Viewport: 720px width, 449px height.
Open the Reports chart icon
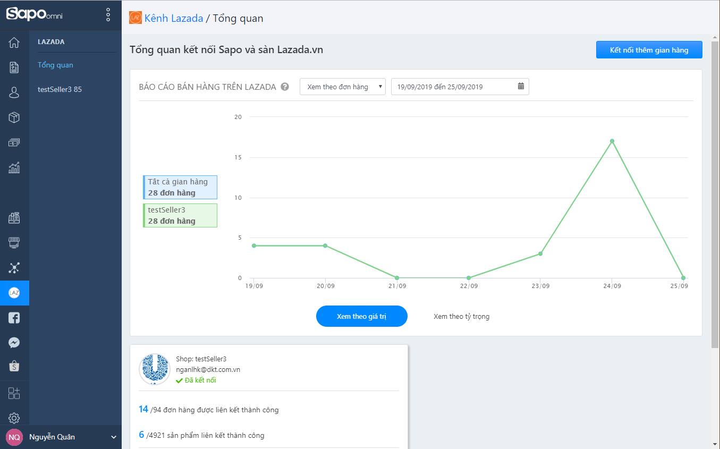[x=14, y=168]
